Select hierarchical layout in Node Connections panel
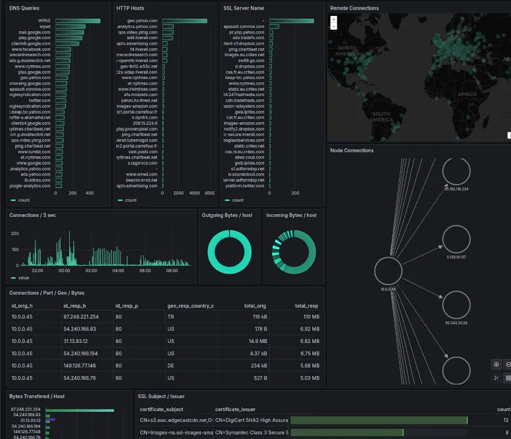The height and width of the screenshot is (439, 511). (x=496, y=378)
